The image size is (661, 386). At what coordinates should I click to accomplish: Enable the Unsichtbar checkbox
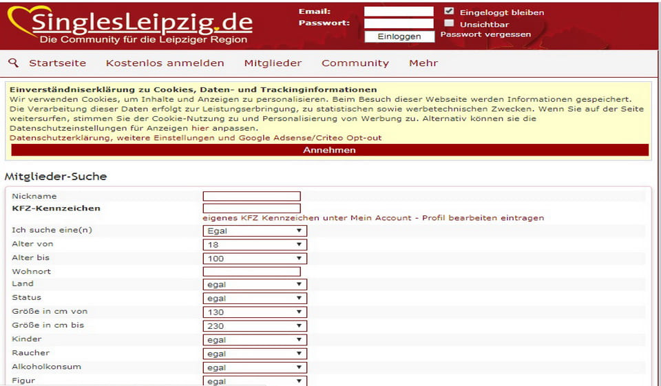pyautogui.click(x=450, y=23)
